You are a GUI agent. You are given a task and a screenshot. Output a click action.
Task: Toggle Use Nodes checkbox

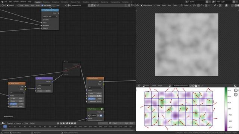point(42,6)
